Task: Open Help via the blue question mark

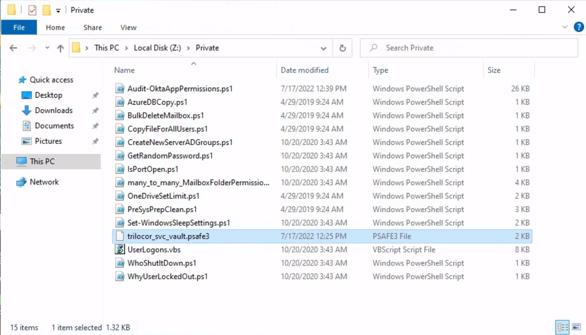Action: click(x=579, y=27)
